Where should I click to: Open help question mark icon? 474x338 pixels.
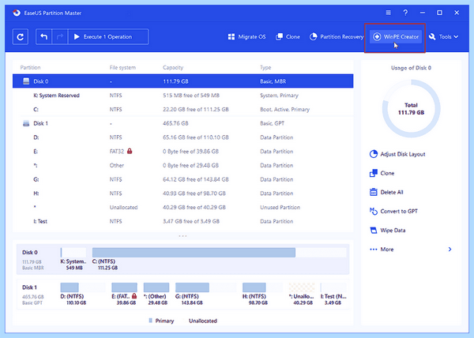tap(405, 13)
